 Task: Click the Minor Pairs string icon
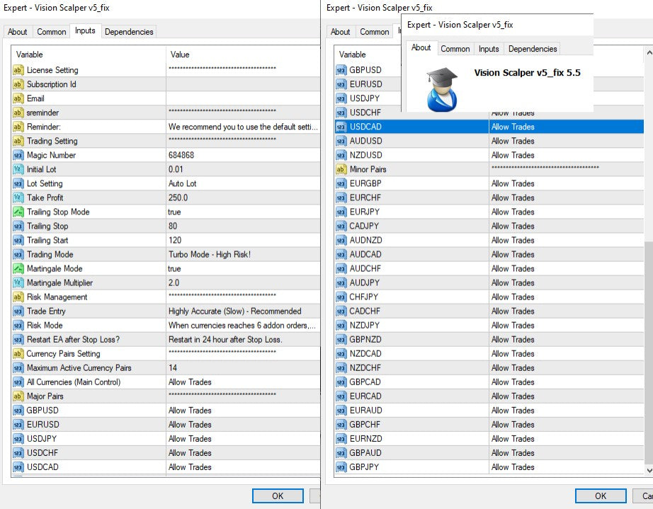(341, 169)
